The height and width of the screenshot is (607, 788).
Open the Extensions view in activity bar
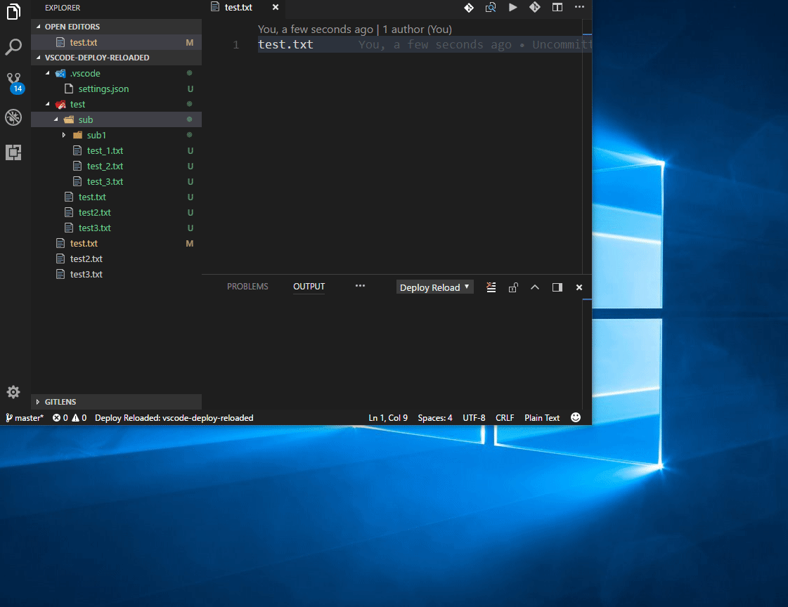coord(13,152)
